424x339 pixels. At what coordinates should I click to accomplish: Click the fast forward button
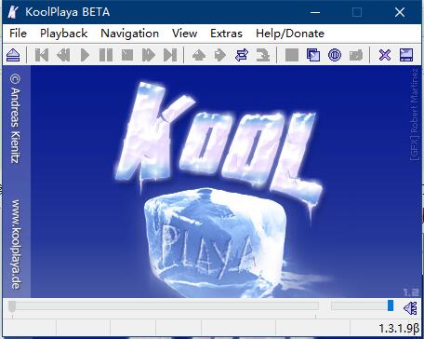(x=149, y=55)
